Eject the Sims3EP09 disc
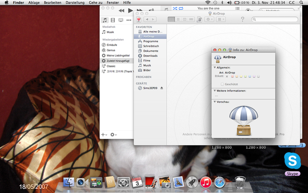The height and width of the screenshot is (193, 308). [x=162, y=88]
